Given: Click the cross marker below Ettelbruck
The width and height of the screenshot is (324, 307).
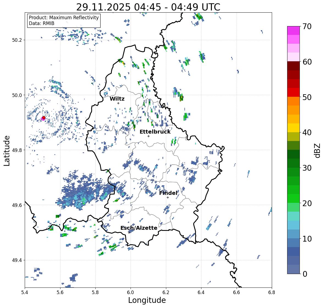Looking at the screenshot, I should point(148,136).
